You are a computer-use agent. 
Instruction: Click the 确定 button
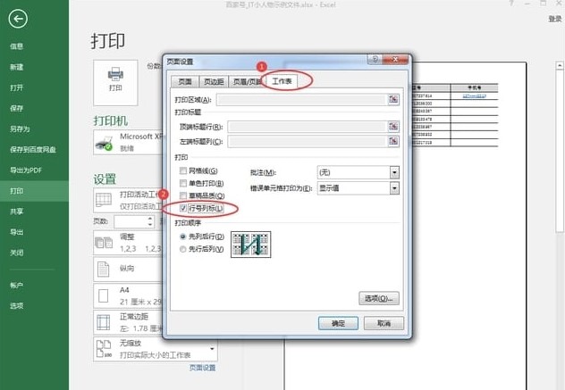(x=338, y=323)
